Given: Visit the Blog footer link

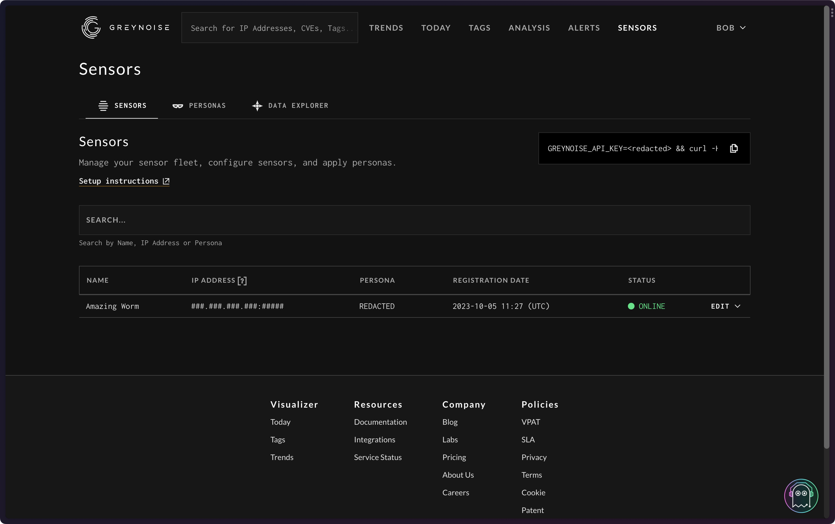Looking at the screenshot, I should click(450, 422).
